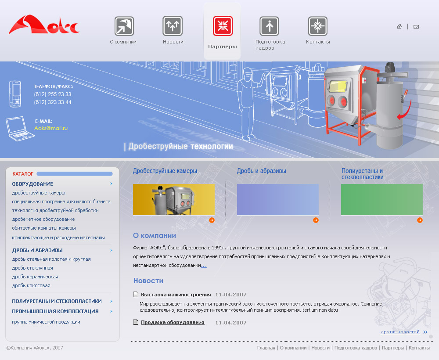439x360 pixels.
Task: Click footer link Партнеры
Action: (x=393, y=348)
